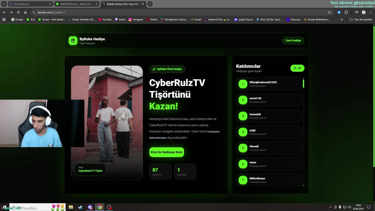This screenshot has height=211, width=375.
Task: Open the browser home page
Action: coord(25,12)
